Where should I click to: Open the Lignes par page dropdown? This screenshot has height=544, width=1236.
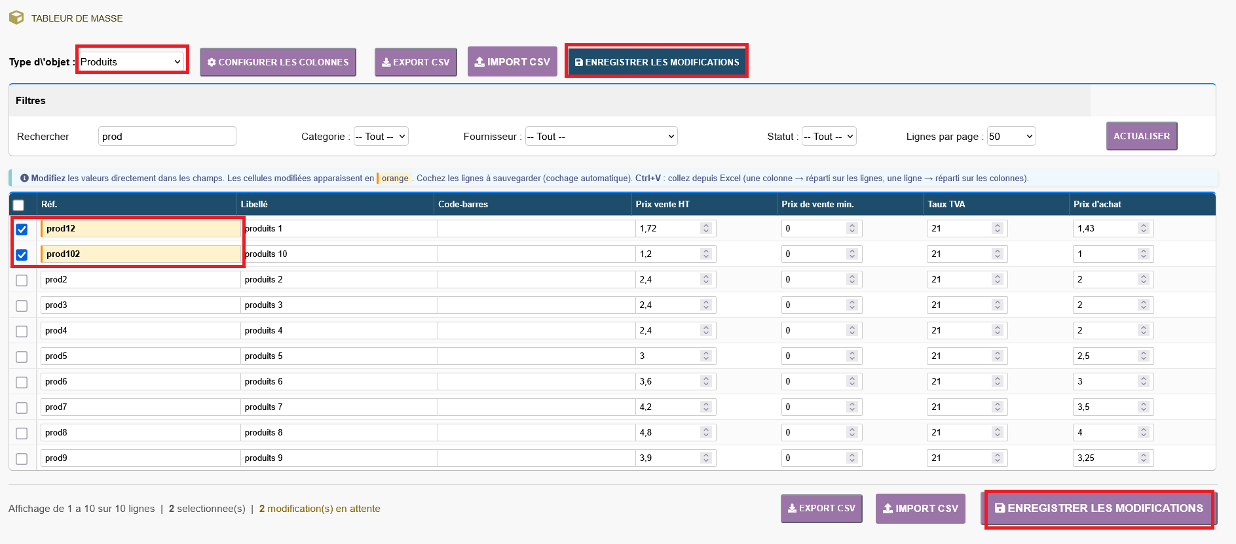pyautogui.click(x=1011, y=136)
